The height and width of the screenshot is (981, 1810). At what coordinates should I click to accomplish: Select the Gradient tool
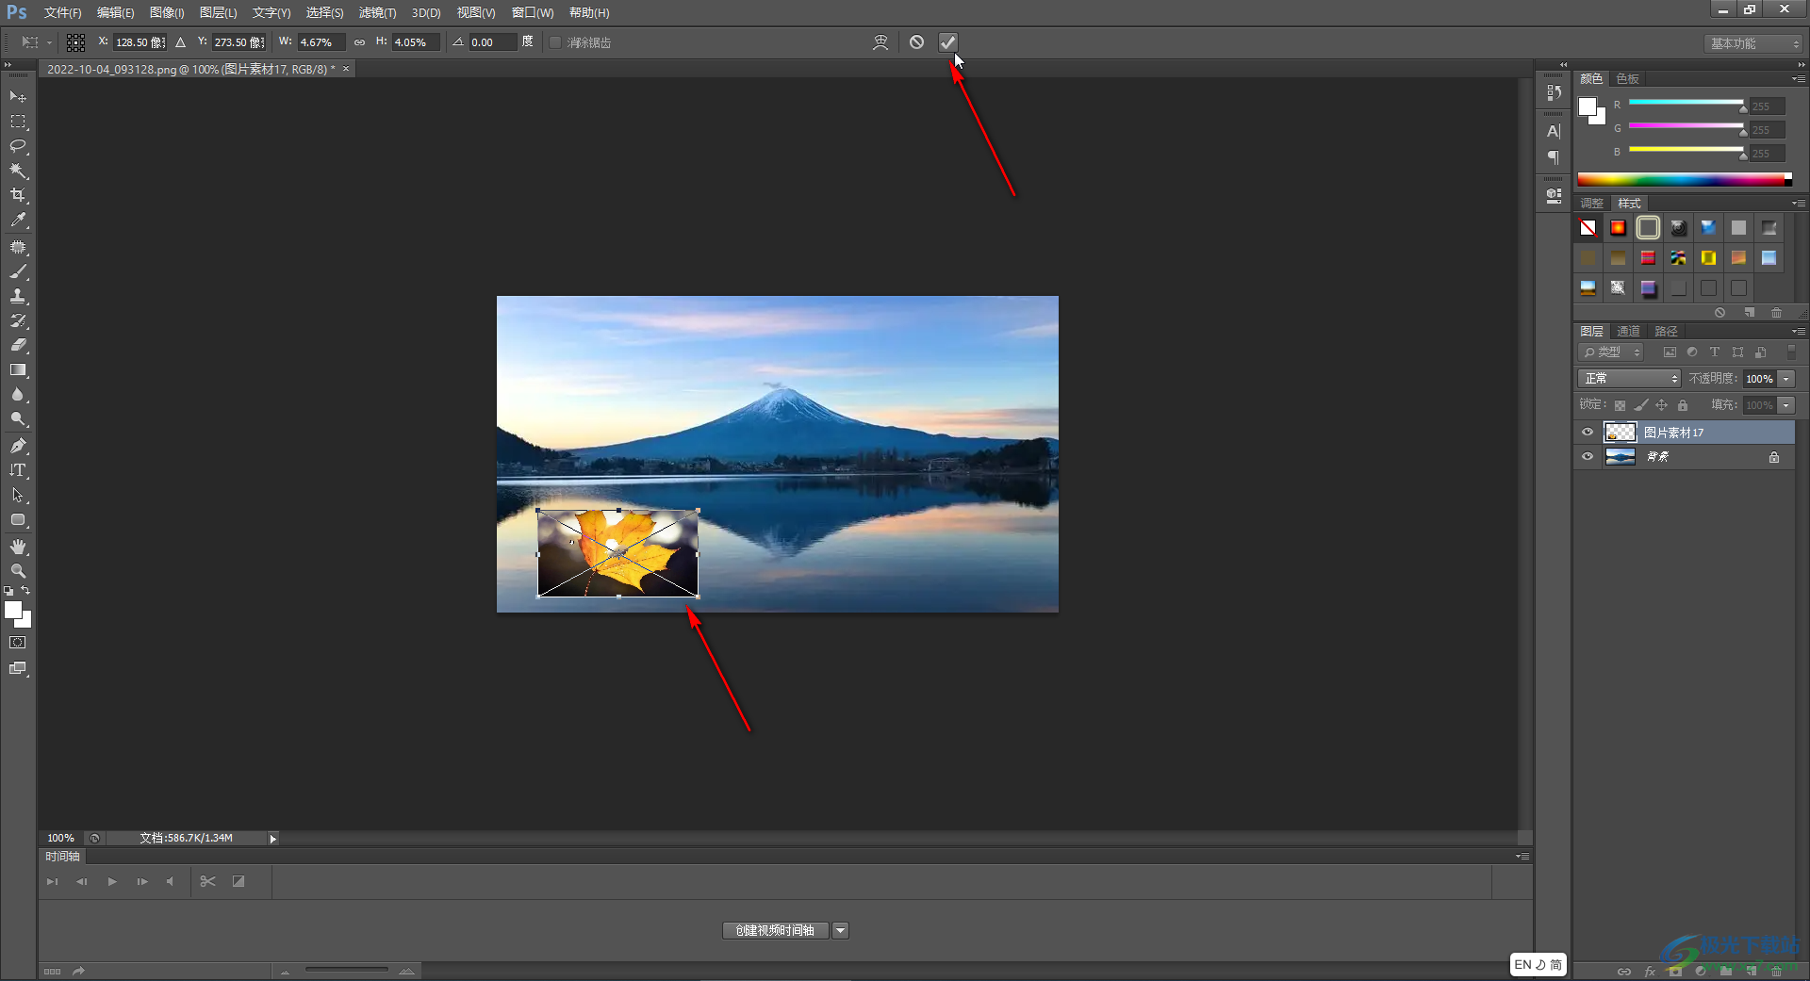coord(18,369)
